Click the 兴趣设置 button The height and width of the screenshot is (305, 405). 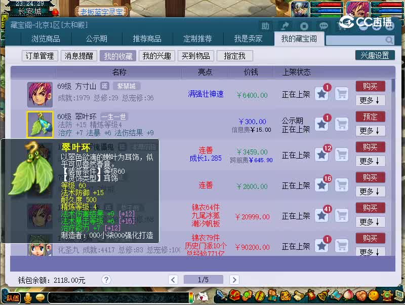375,55
